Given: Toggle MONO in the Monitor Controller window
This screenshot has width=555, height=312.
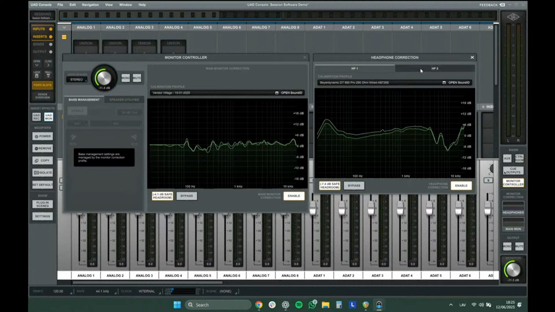Looking at the screenshot, I should coord(125,78).
